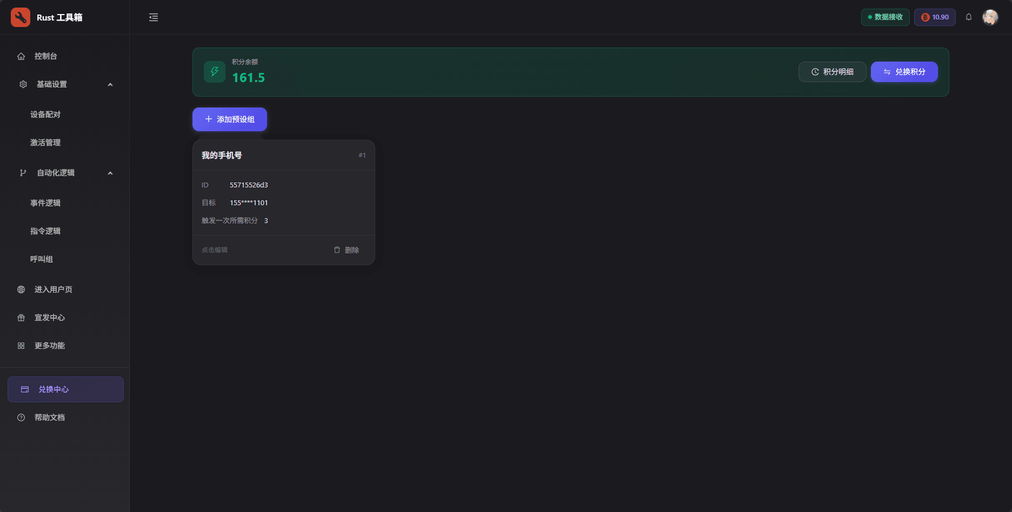Collapse the sidebar with the menu icon
The width and height of the screenshot is (1012, 512).
[154, 17]
